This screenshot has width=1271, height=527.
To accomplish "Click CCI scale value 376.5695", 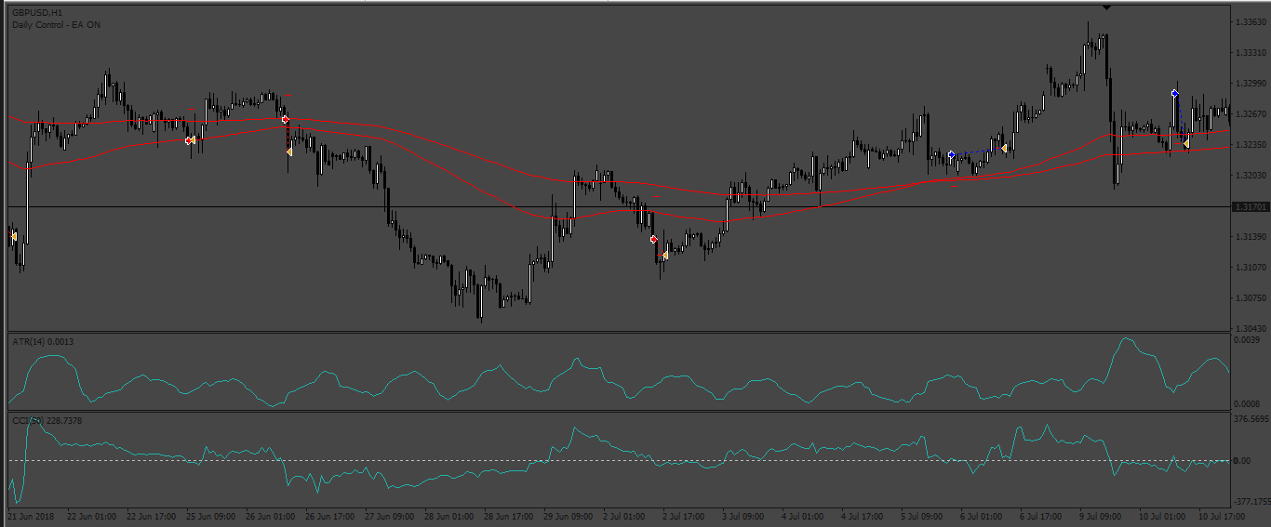I will coord(1251,419).
